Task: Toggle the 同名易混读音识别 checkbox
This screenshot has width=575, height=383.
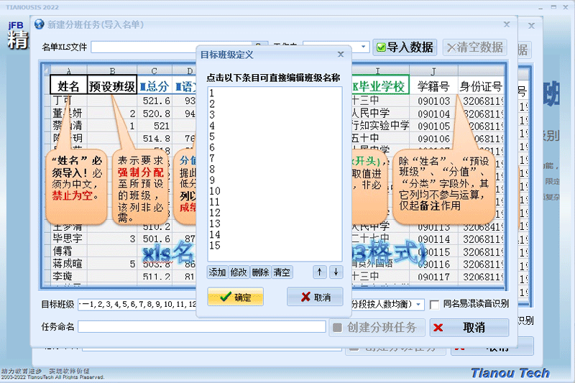Action: [x=435, y=304]
